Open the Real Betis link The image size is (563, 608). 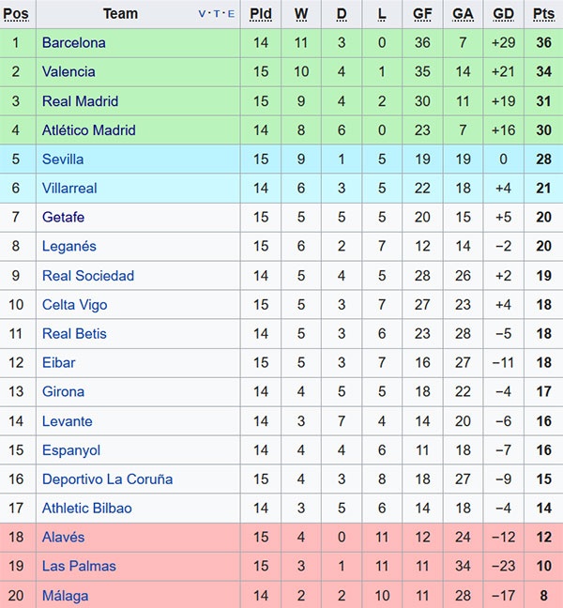click(74, 333)
